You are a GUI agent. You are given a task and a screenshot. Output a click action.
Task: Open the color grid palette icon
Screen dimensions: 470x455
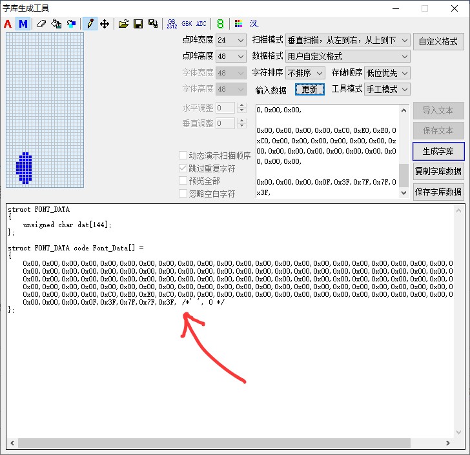239,24
